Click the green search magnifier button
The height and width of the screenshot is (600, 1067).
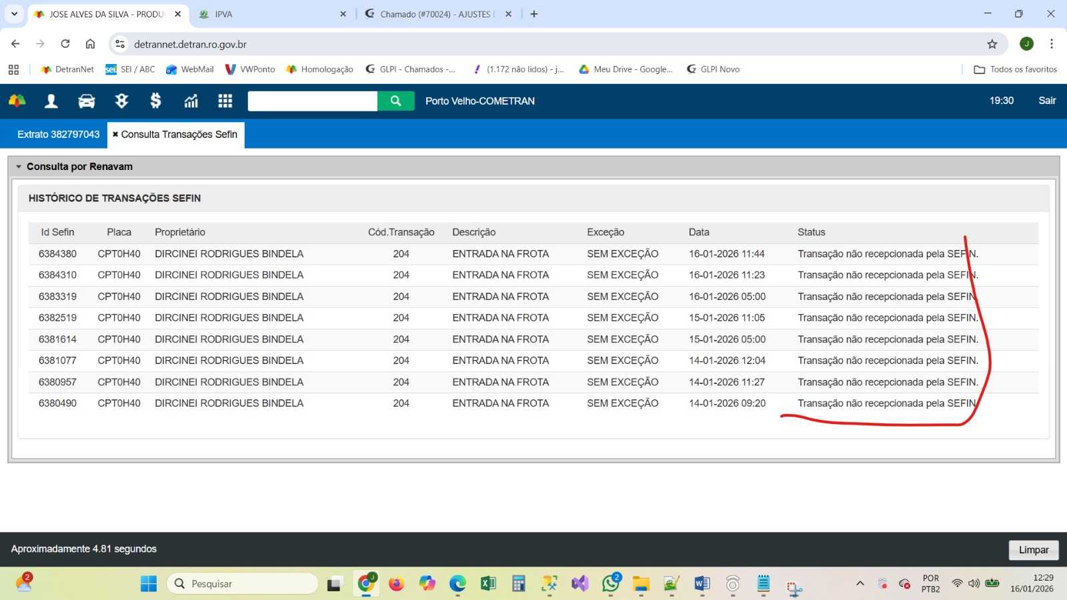coord(395,101)
